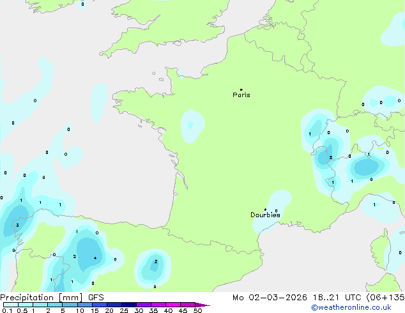Pick the magenta swatch between 40 and 45
Image resolution: width=405 pixels, height=313 pixels.
coord(173,305)
